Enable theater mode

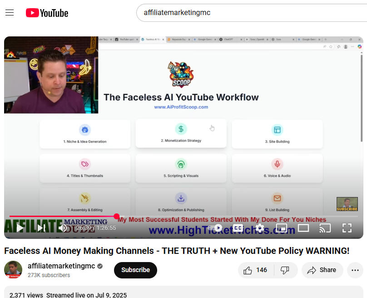point(303,227)
